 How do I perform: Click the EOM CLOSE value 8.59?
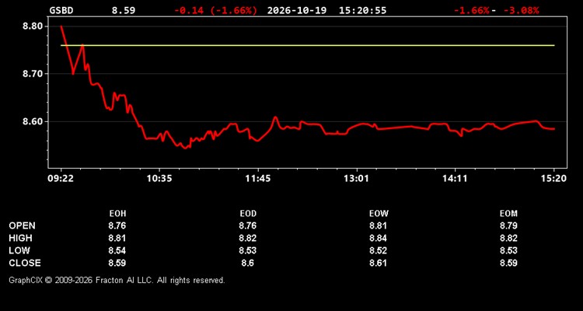(x=508, y=263)
